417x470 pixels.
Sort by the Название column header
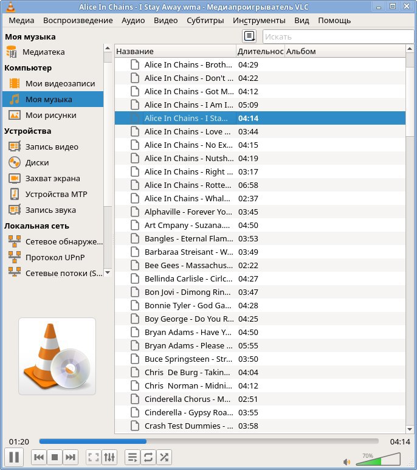176,51
